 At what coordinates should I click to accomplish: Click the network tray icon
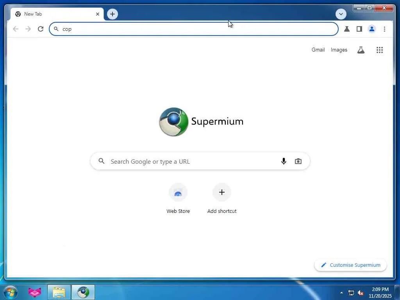click(x=351, y=293)
